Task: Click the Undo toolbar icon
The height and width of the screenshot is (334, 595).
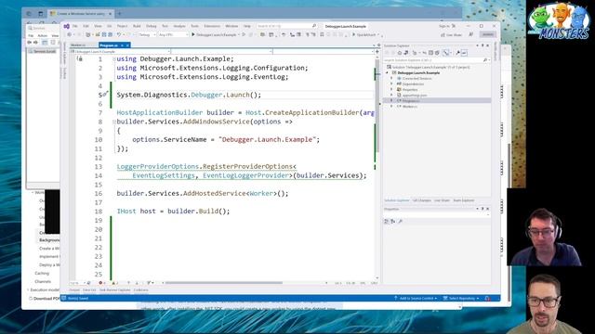Action: point(119,35)
